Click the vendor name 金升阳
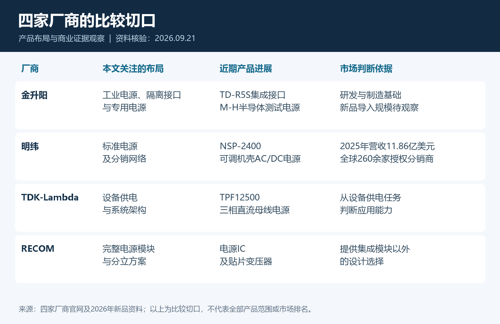Screen dimensions: 500x324 [x=34, y=95]
